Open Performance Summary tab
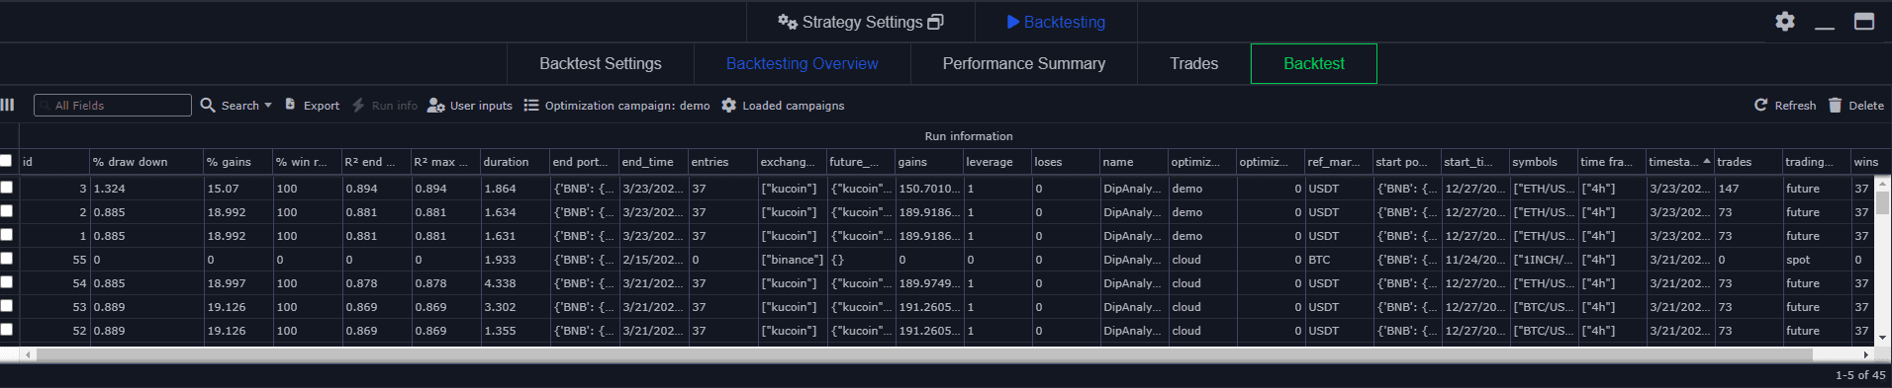The width and height of the screenshot is (1892, 388). (1024, 63)
